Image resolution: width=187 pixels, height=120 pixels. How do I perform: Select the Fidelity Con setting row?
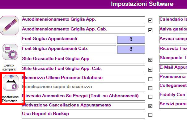pyautogui.click(x=173, y=96)
